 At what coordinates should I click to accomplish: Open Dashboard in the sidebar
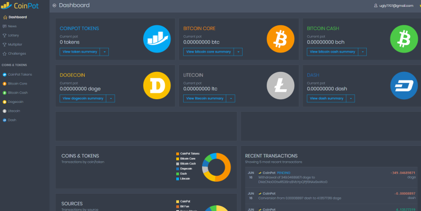point(17,17)
